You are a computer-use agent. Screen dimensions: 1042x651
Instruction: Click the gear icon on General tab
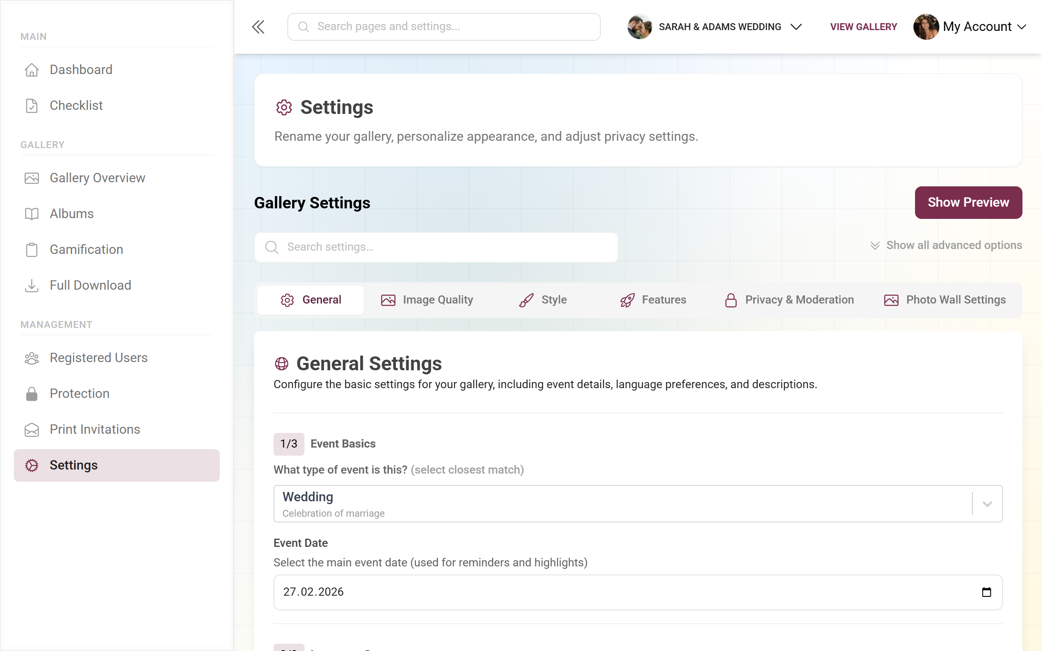coord(287,300)
